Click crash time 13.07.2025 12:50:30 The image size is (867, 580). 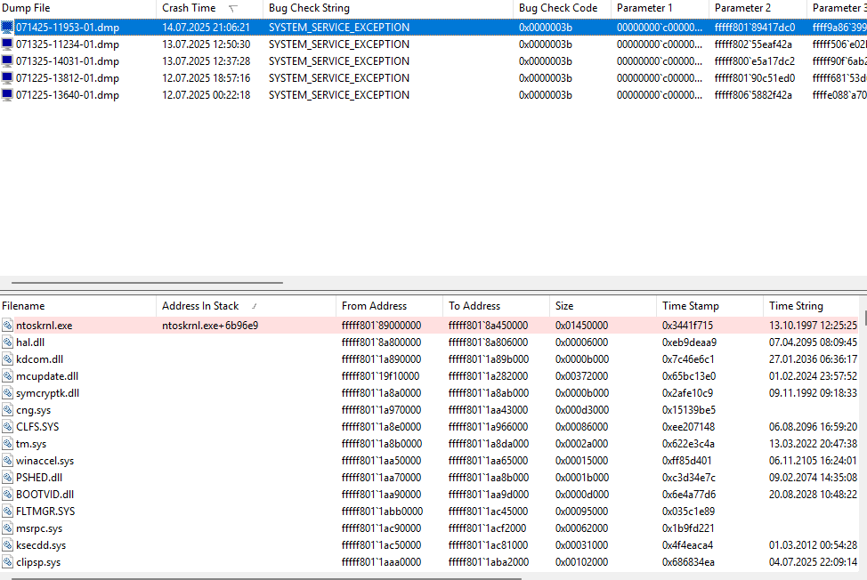(206, 44)
